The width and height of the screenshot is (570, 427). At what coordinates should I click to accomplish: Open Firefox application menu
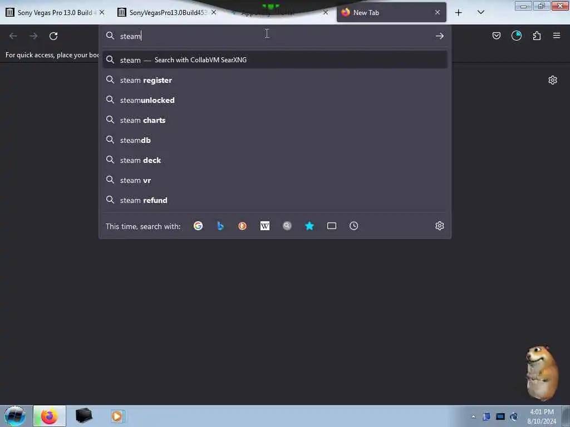point(557,36)
